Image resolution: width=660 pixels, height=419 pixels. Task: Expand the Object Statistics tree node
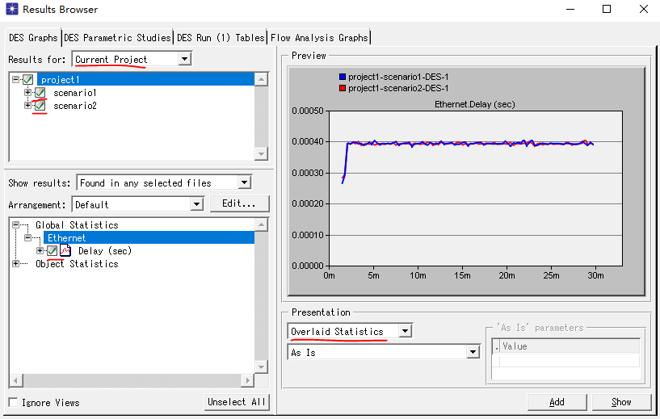15,264
